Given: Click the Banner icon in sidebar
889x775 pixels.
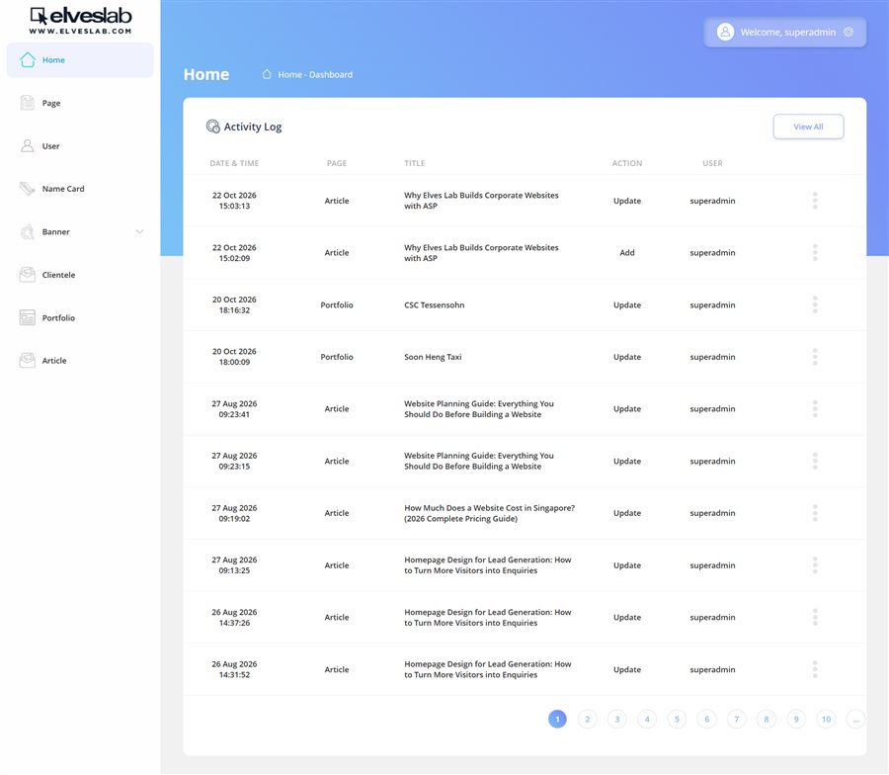Looking at the screenshot, I should click(x=28, y=231).
